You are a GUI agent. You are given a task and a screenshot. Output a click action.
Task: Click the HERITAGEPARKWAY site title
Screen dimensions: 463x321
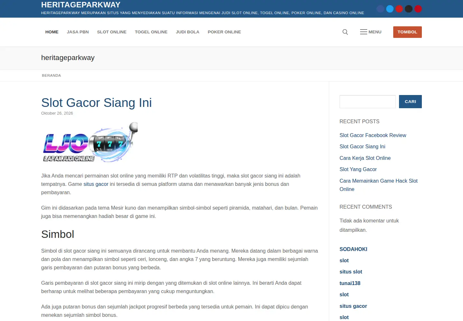point(81,5)
